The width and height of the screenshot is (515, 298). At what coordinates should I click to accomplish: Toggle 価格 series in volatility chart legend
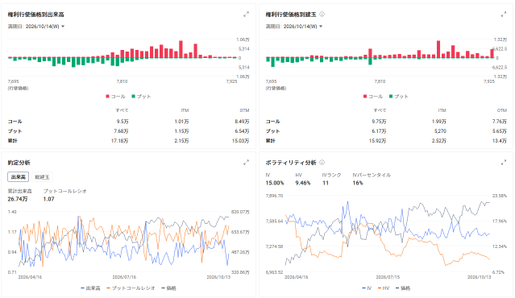tap(403, 288)
